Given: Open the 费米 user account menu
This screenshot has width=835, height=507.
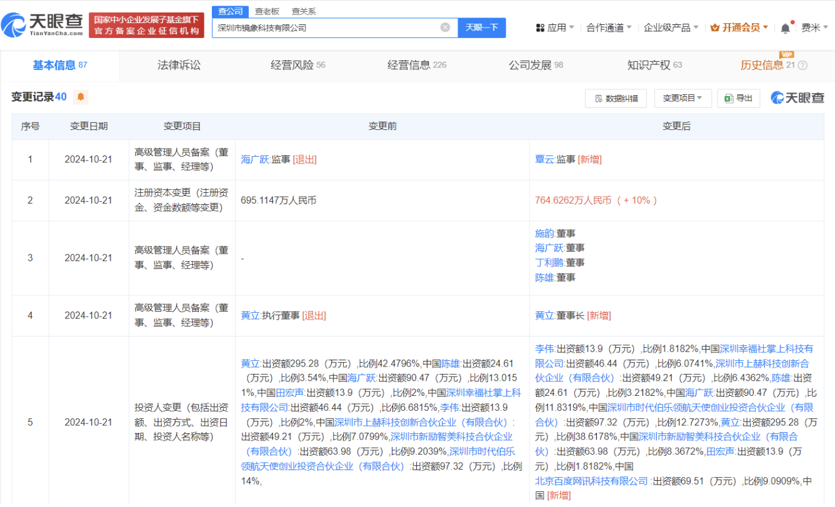Looking at the screenshot, I should [x=814, y=27].
